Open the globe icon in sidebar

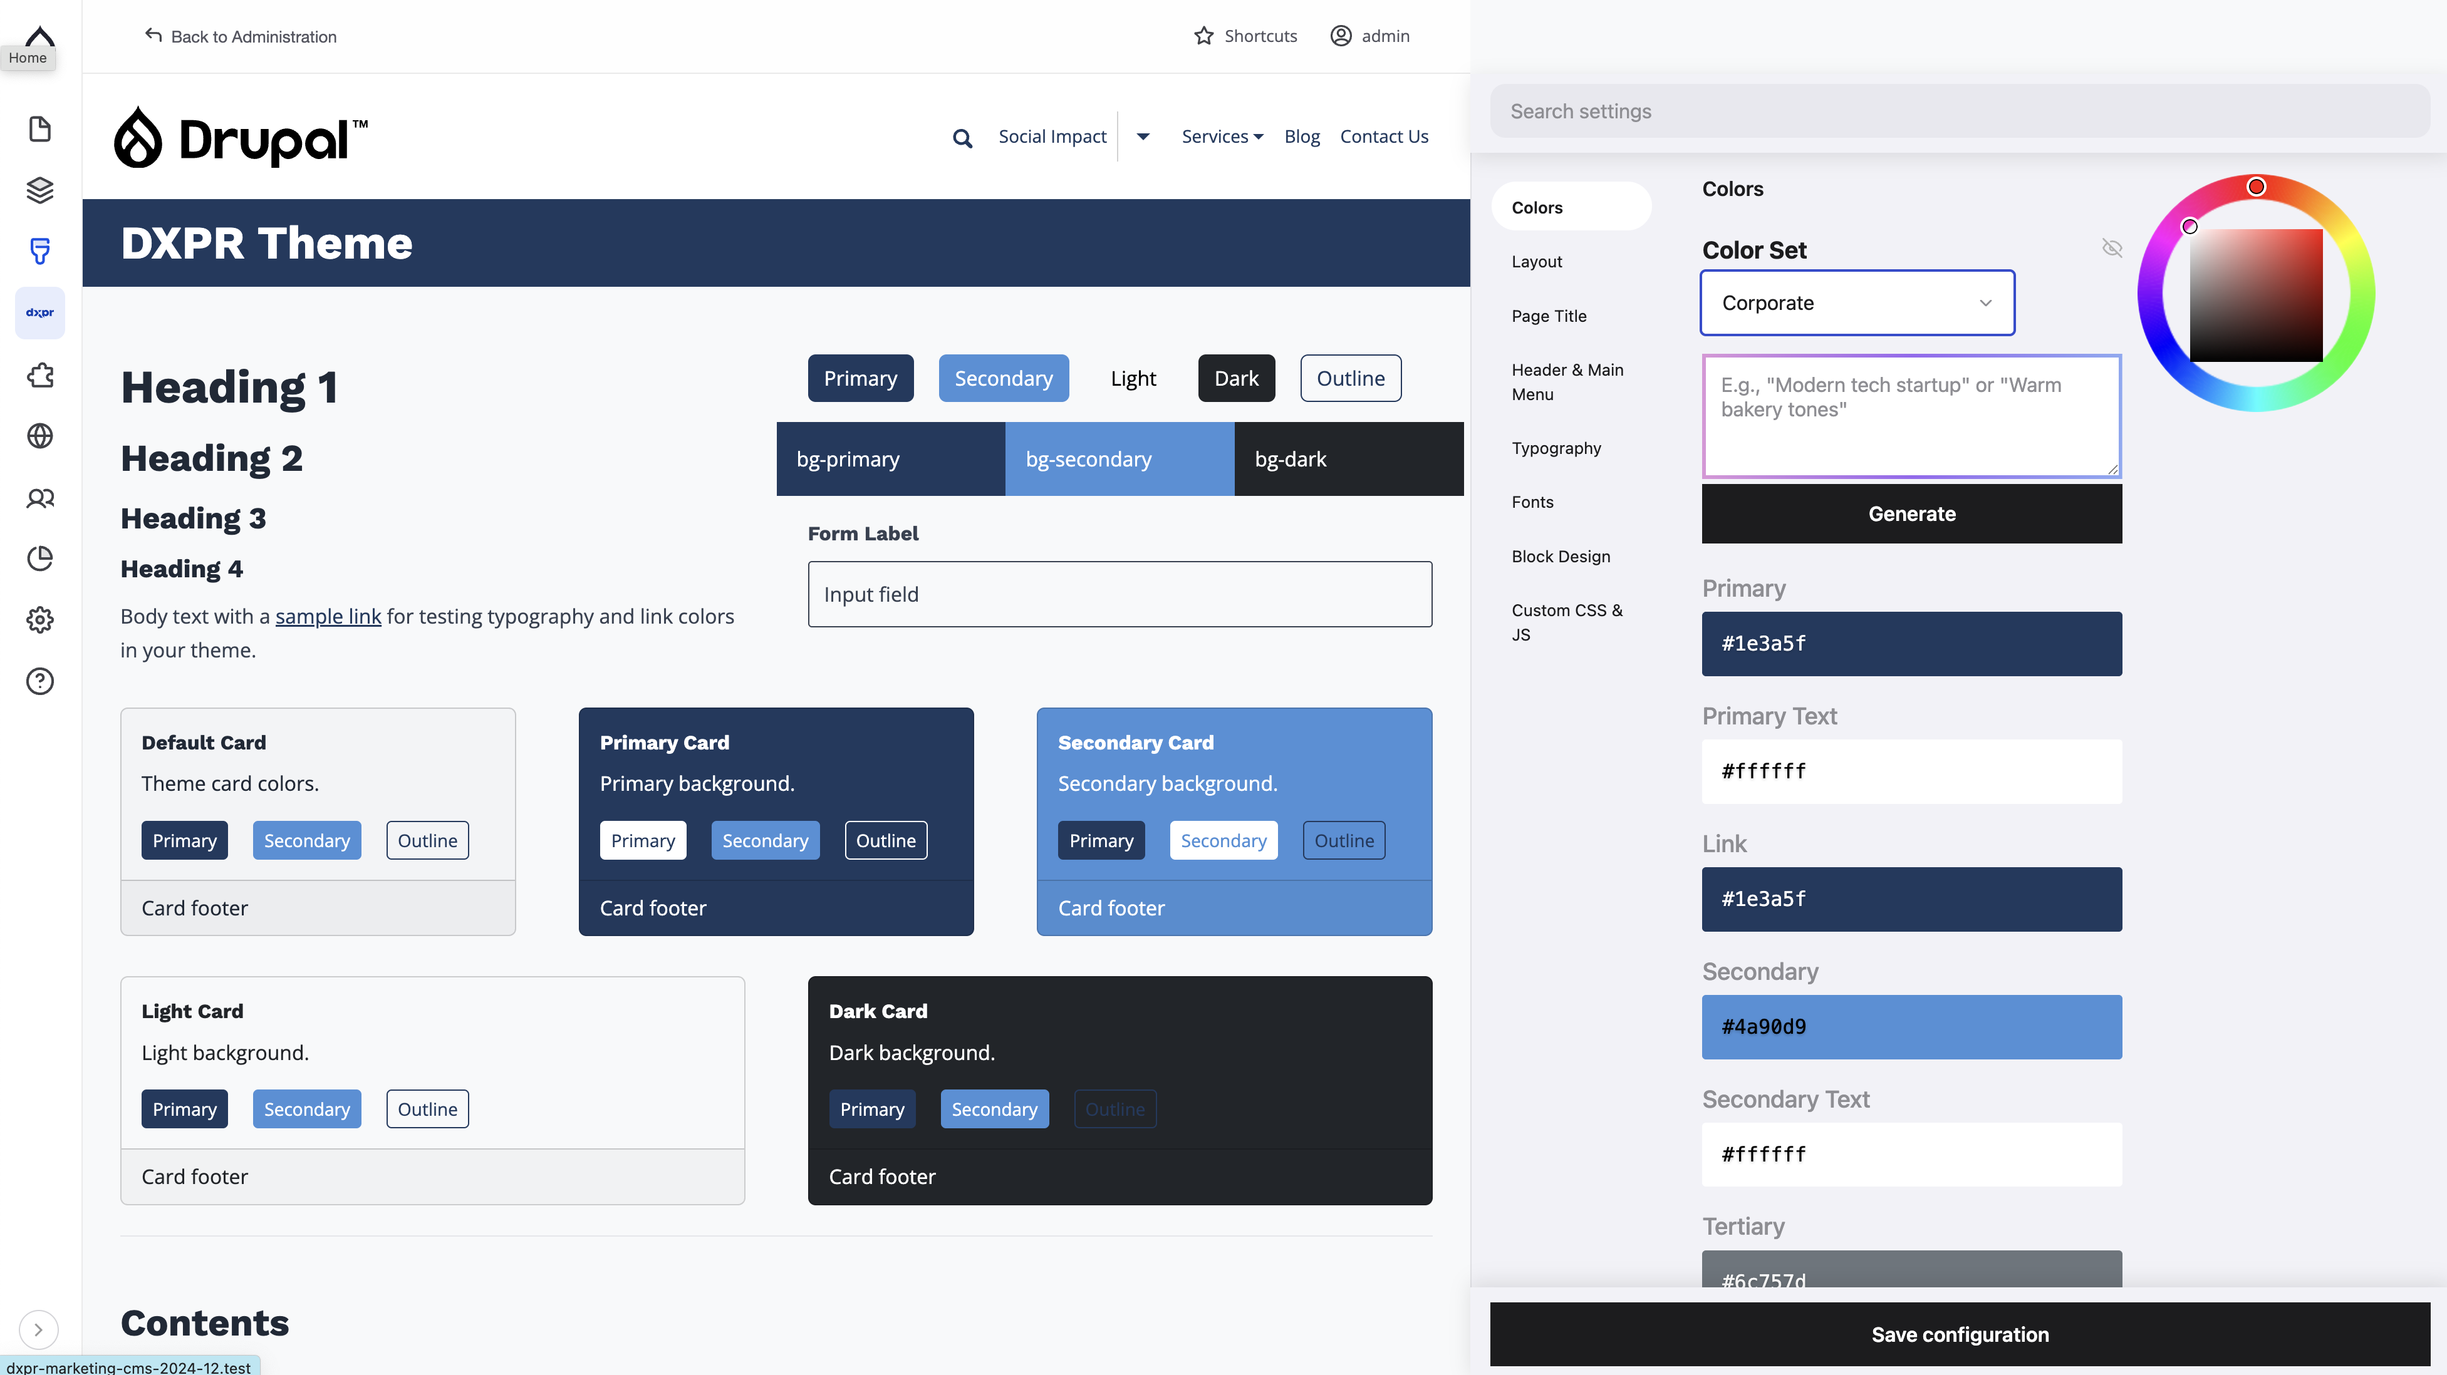click(x=40, y=436)
